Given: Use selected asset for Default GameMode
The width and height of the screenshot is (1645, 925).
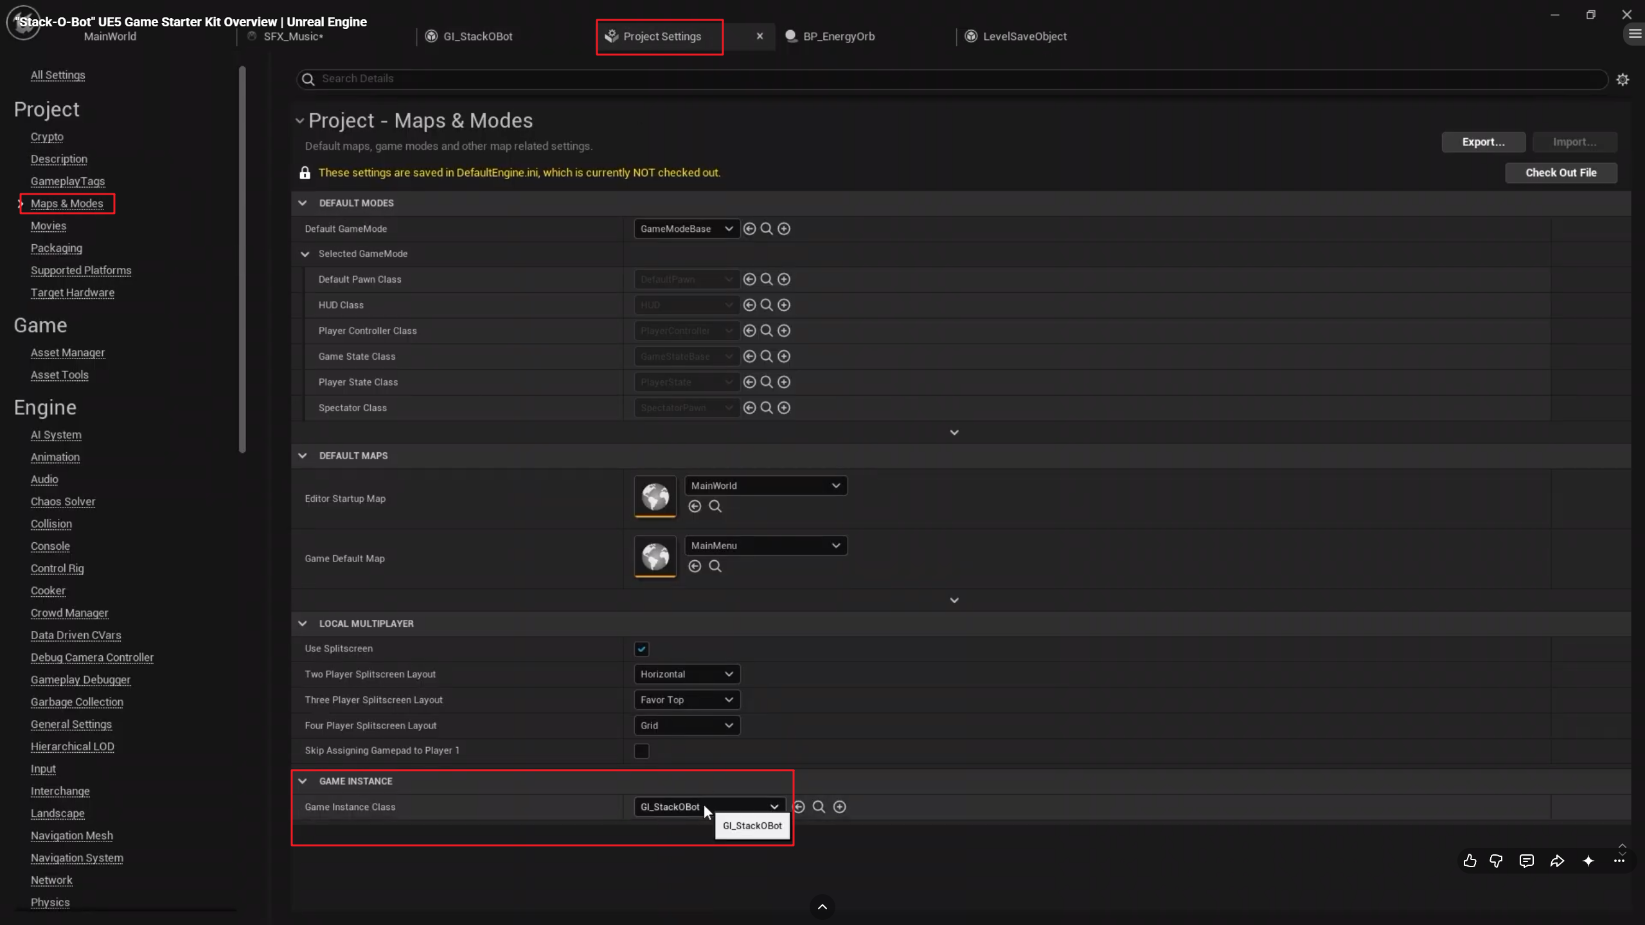Looking at the screenshot, I should click(749, 229).
